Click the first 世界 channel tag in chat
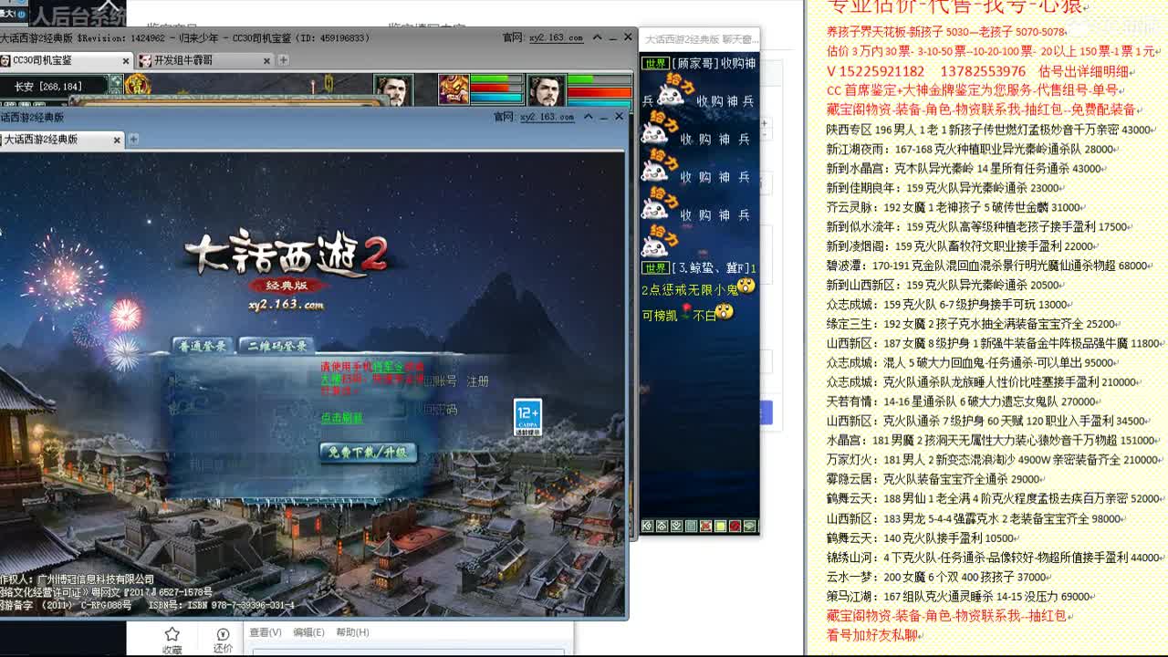Image resolution: width=1168 pixels, height=657 pixels. [655, 64]
